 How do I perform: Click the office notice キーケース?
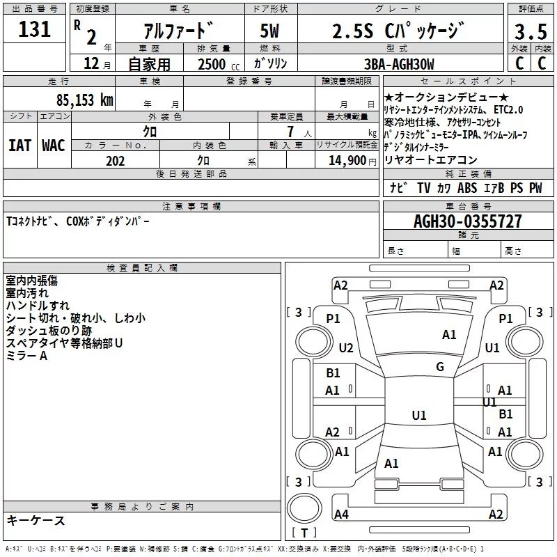click(x=36, y=520)
